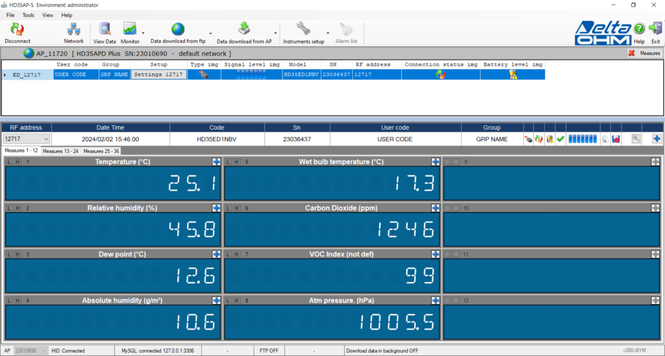Click the GRP NAME cell in device row

coord(114,75)
